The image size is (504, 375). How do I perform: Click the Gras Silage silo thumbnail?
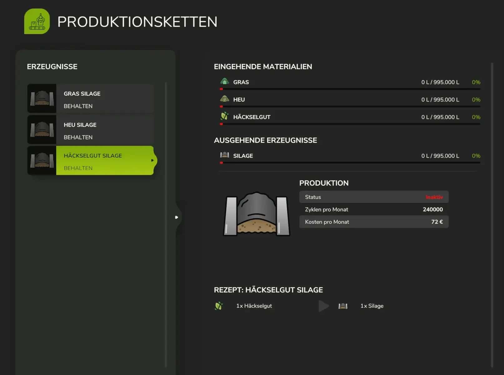pos(42,98)
